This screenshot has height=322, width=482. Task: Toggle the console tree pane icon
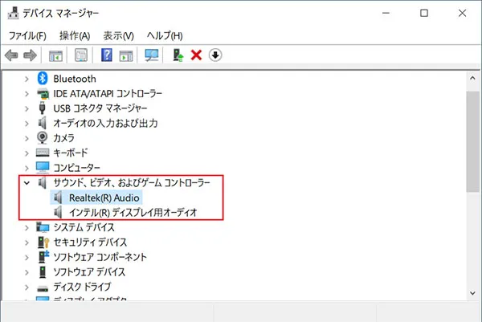tap(55, 55)
